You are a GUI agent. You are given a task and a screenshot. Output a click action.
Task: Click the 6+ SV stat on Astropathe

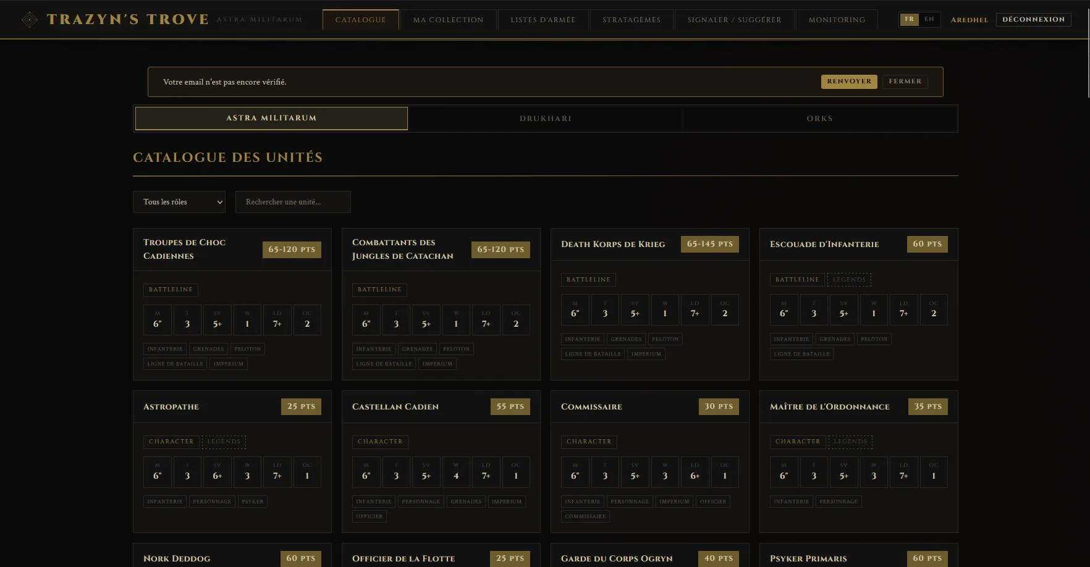(x=218, y=472)
